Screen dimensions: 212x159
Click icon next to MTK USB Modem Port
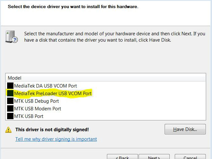[x=10, y=108]
